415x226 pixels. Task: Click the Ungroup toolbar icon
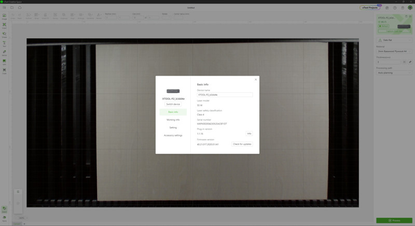pyautogui.click(x=64, y=16)
